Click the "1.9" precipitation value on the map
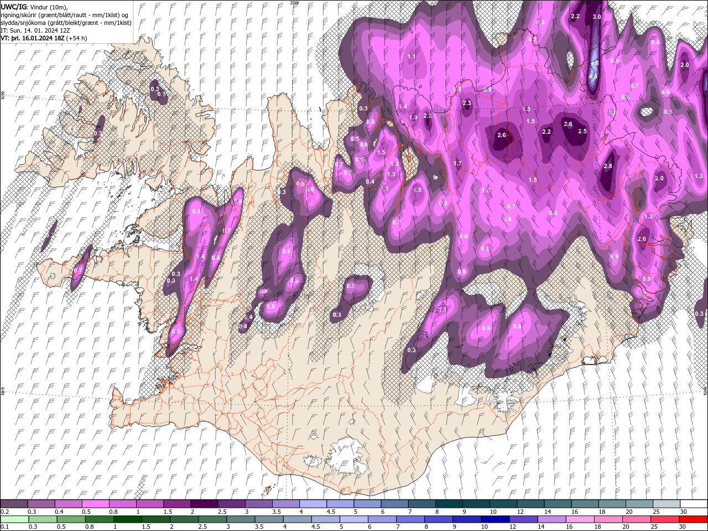 pyautogui.click(x=413, y=117)
